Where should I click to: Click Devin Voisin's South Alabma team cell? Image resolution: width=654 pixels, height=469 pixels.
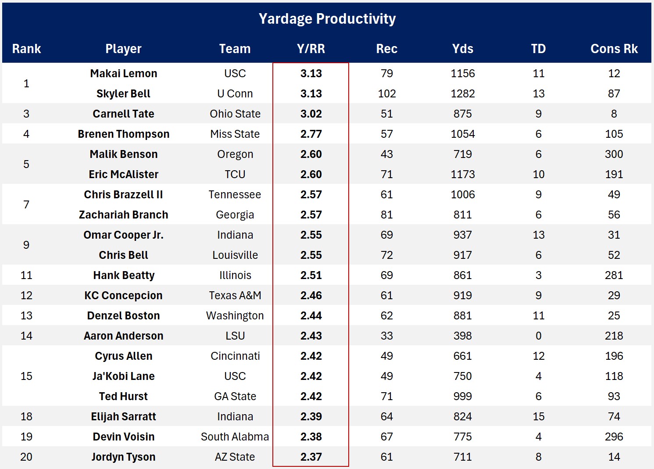click(x=235, y=437)
